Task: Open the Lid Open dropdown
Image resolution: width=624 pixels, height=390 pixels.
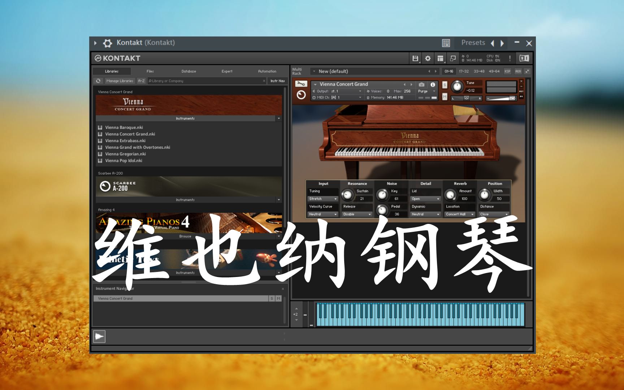Action: (x=426, y=199)
